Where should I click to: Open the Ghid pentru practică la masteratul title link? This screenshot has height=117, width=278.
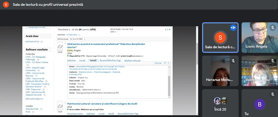[106, 46]
